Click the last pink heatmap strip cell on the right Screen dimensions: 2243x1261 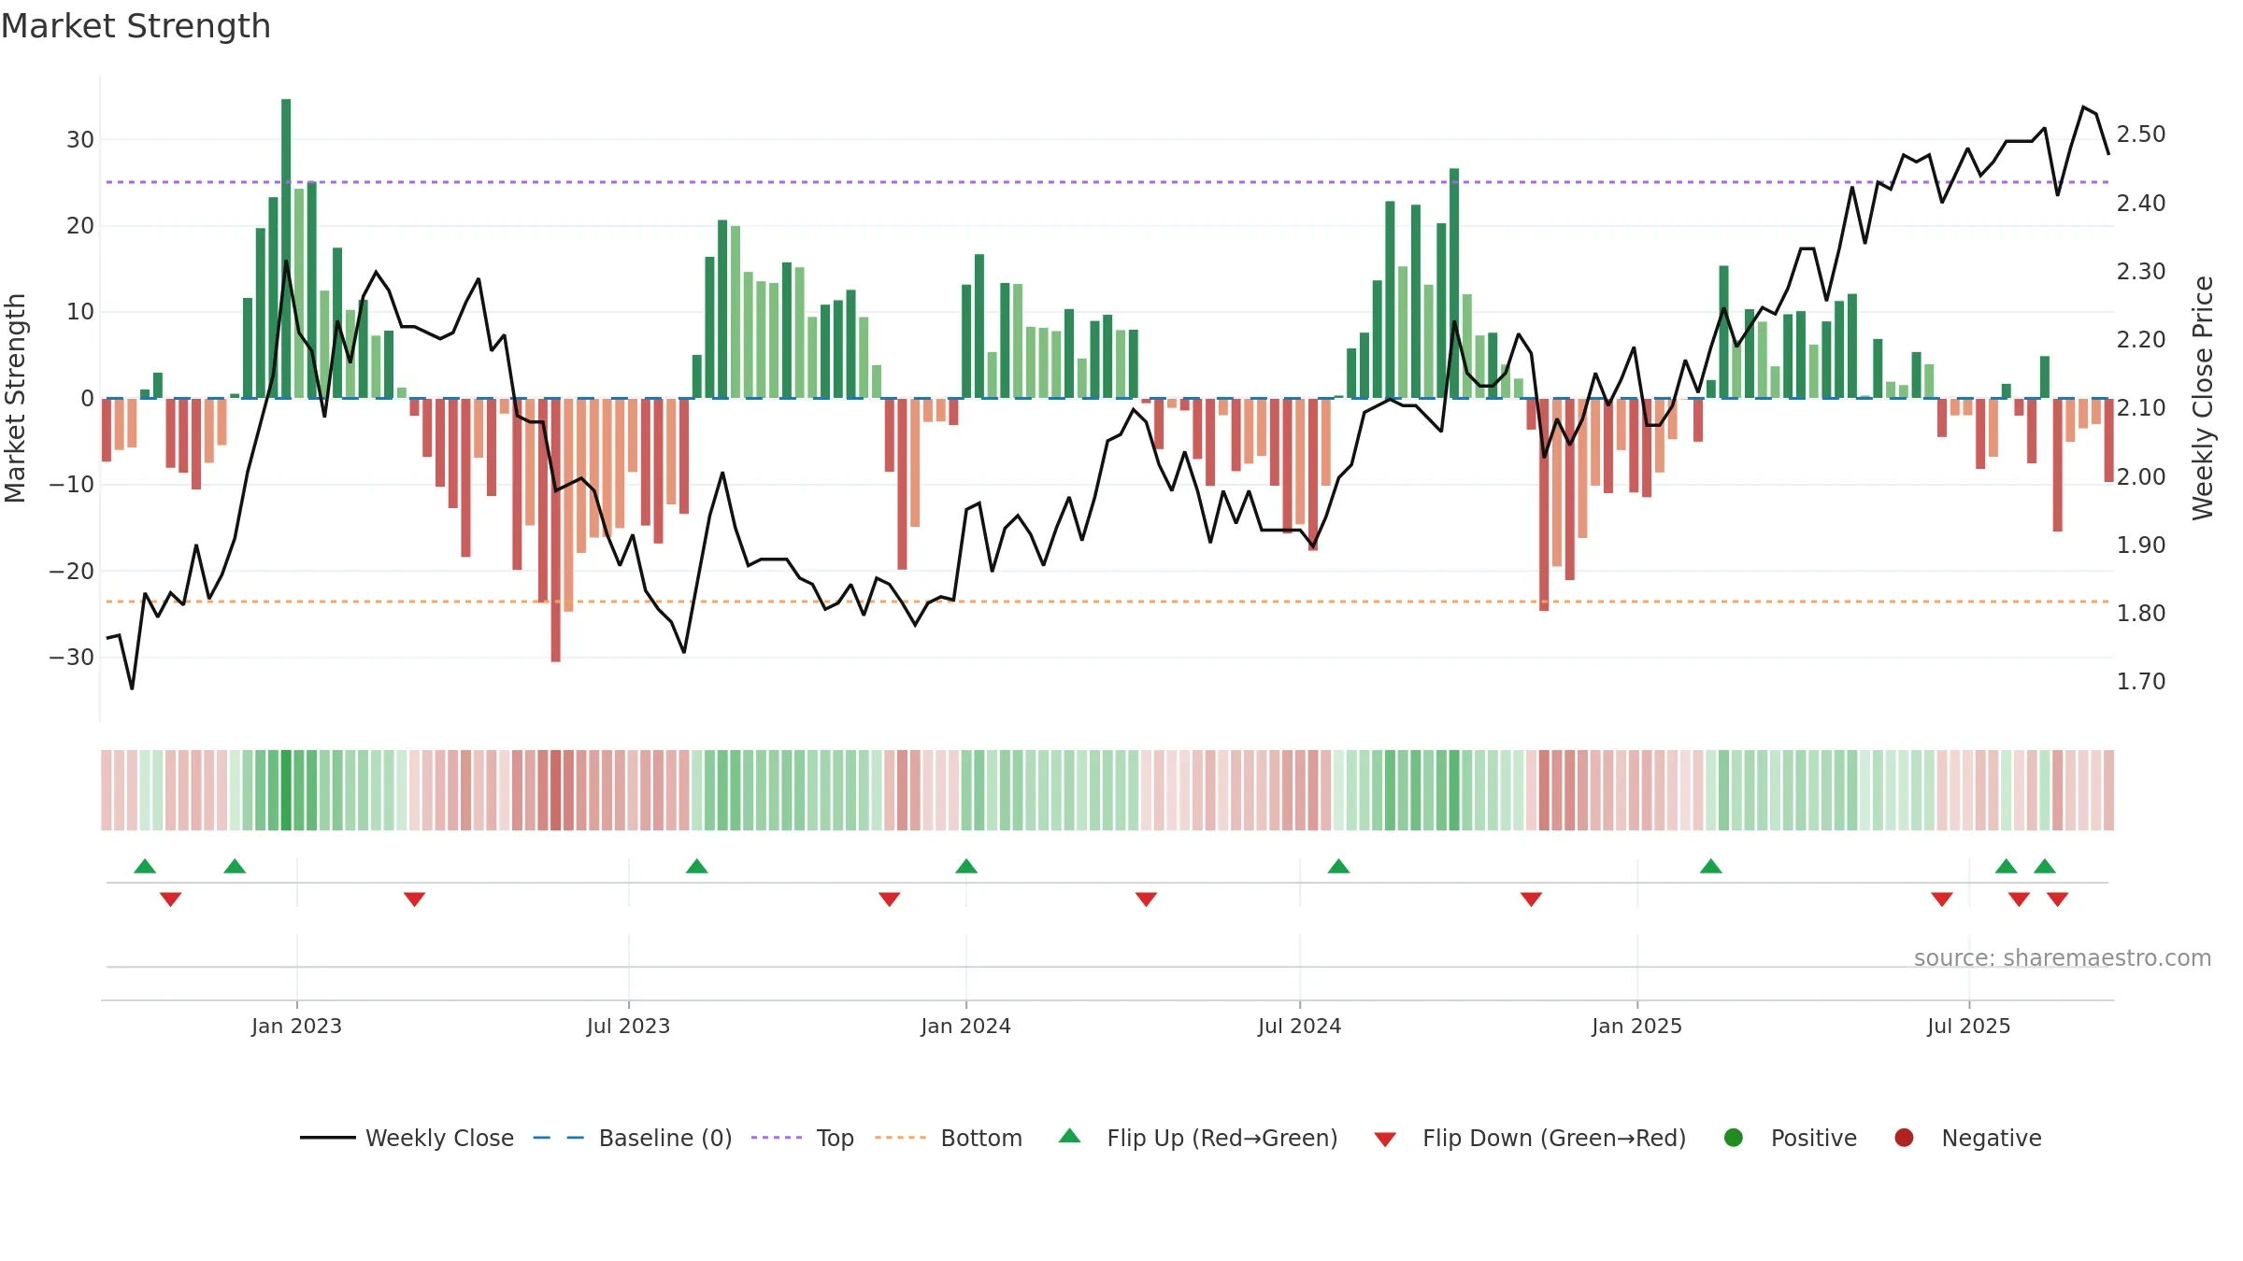point(2108,789)
